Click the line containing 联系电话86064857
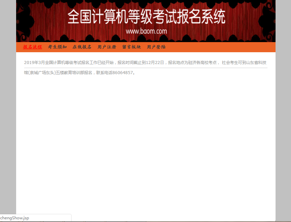The height and width of the screenshot is (222, 291). pyautogui.click(x=80, y=72)
